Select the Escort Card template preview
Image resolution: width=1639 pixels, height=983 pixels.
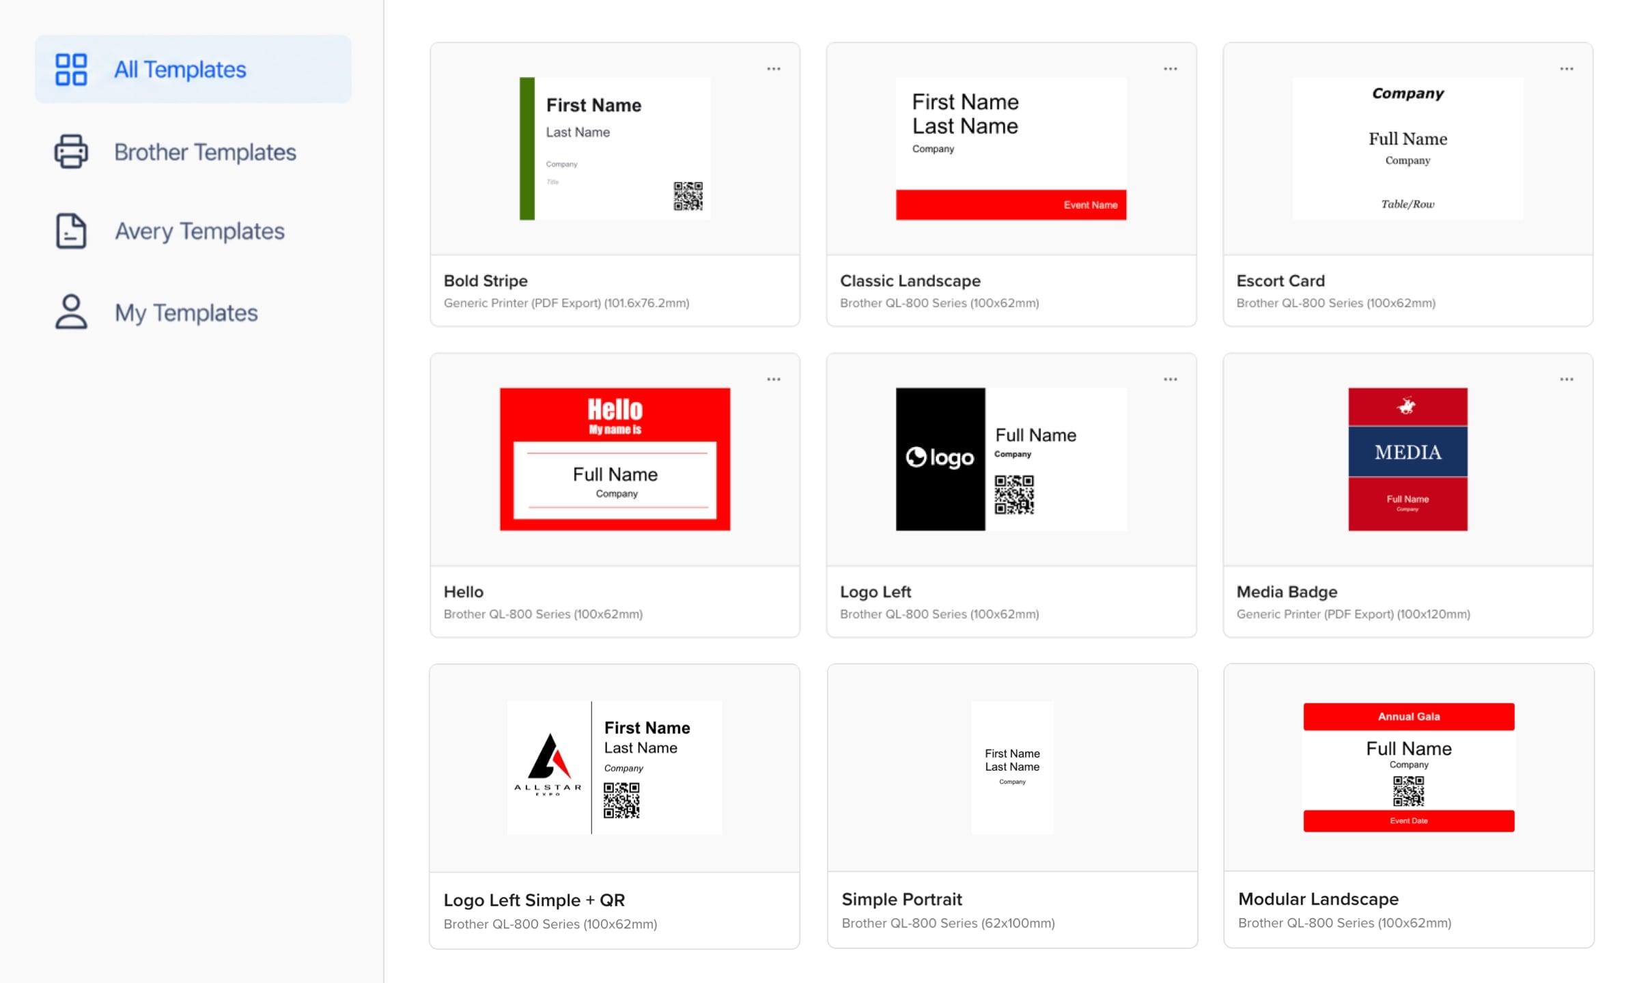pos(1407,148)
